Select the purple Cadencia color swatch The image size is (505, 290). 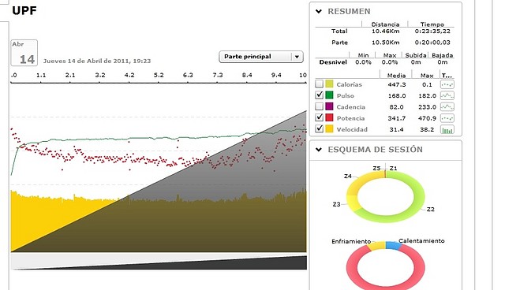click(329, 106)
